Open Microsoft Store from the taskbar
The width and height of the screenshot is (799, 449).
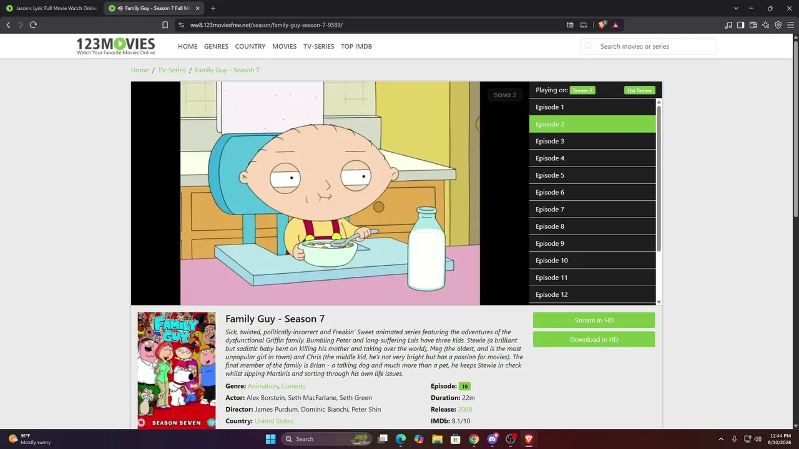pyautogui.click(x=456, y=439)
